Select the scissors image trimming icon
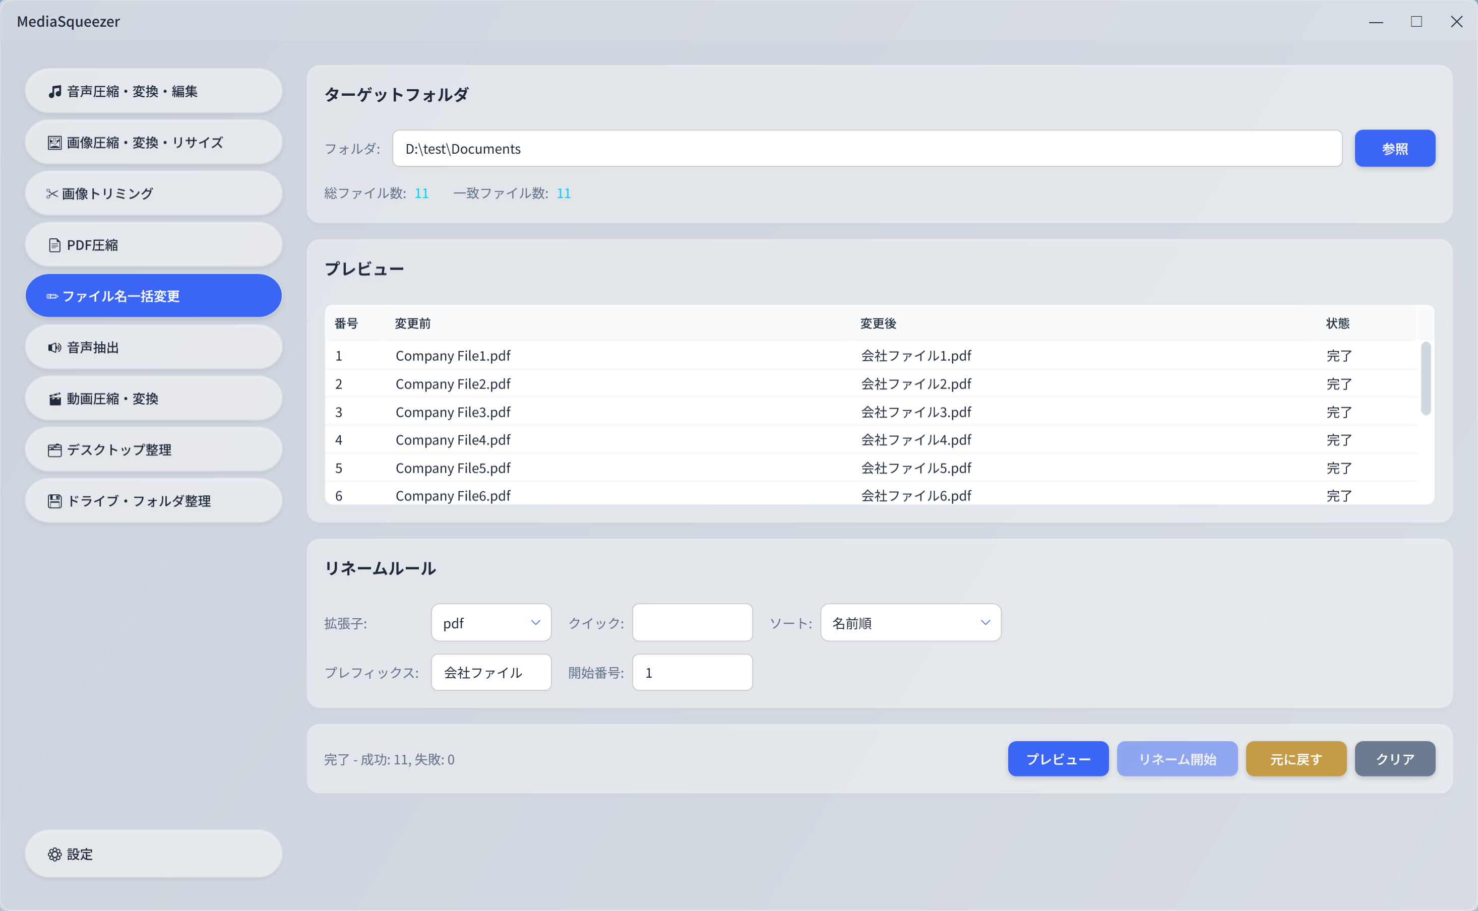The height and width of the screenshot is (911, 1478). tap(52, 194)
